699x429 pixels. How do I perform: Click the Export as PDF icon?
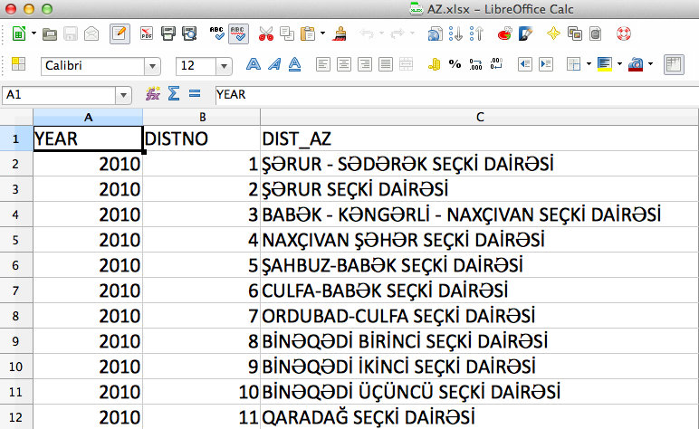[x=146, y=34]
